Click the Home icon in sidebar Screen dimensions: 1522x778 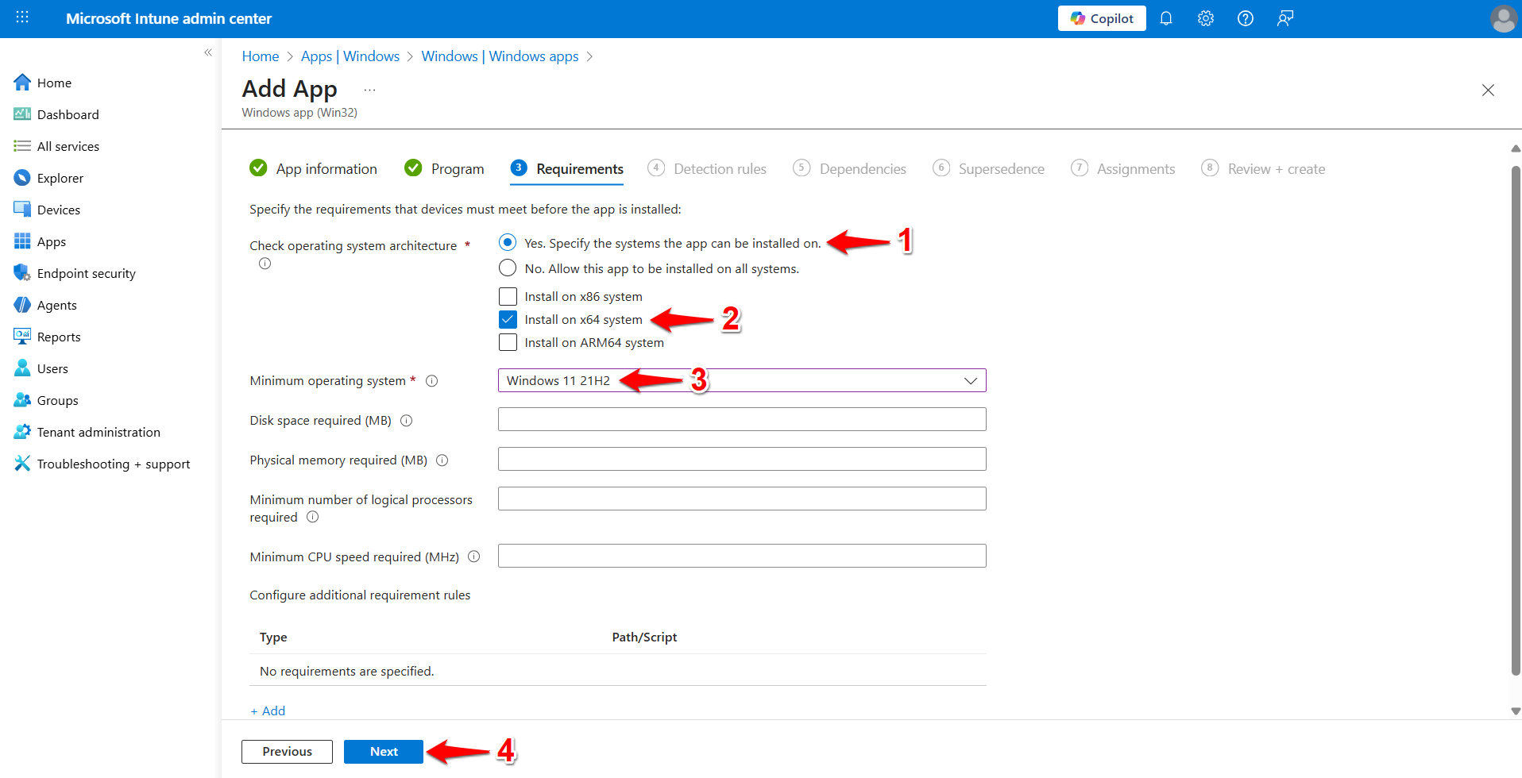tap(22, 83)
